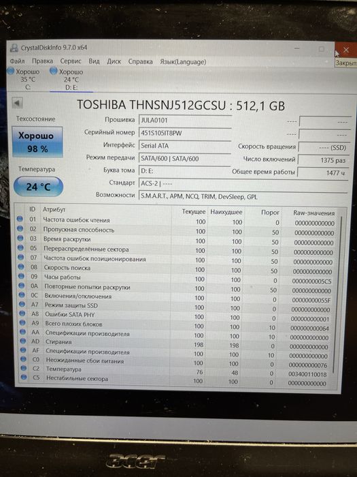Click the CrystalDiskInfo title bar icon

14,48
